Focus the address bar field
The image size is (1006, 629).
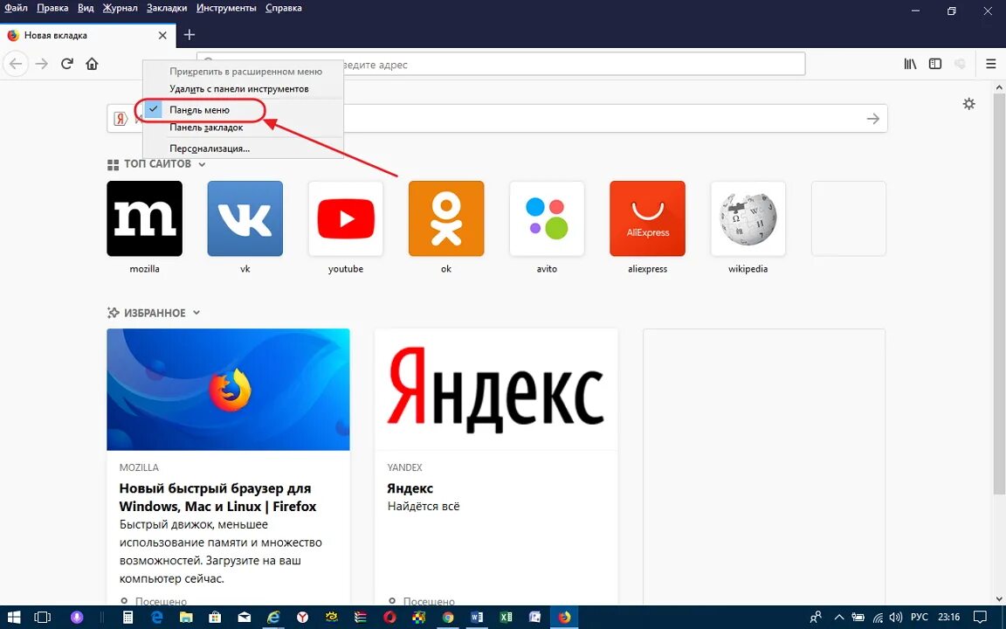pyautogui.click(x=500, y=64)
